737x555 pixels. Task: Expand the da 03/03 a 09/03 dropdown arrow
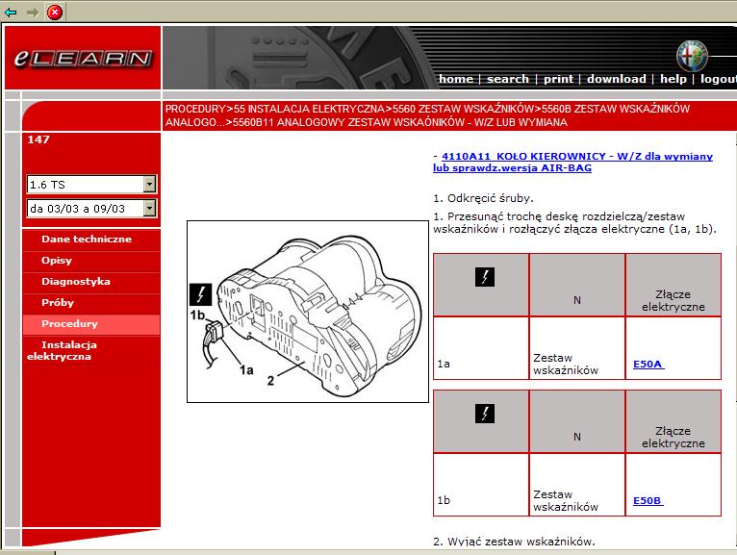pyautogui.click(x=149, y=208)
